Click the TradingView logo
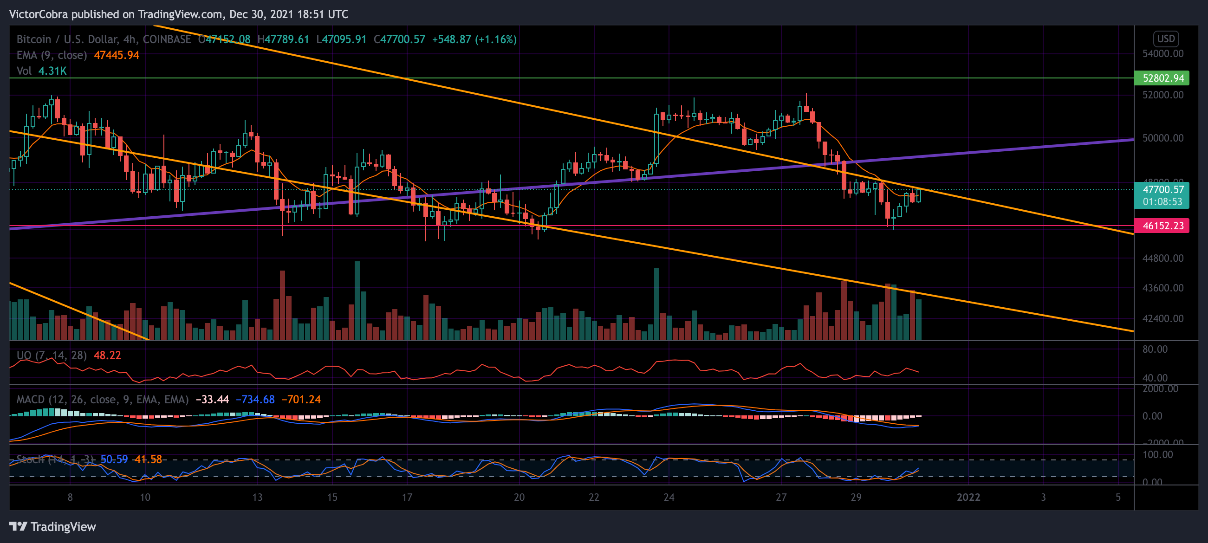Viewport: 1208px width, 543px height. [52, 527]
